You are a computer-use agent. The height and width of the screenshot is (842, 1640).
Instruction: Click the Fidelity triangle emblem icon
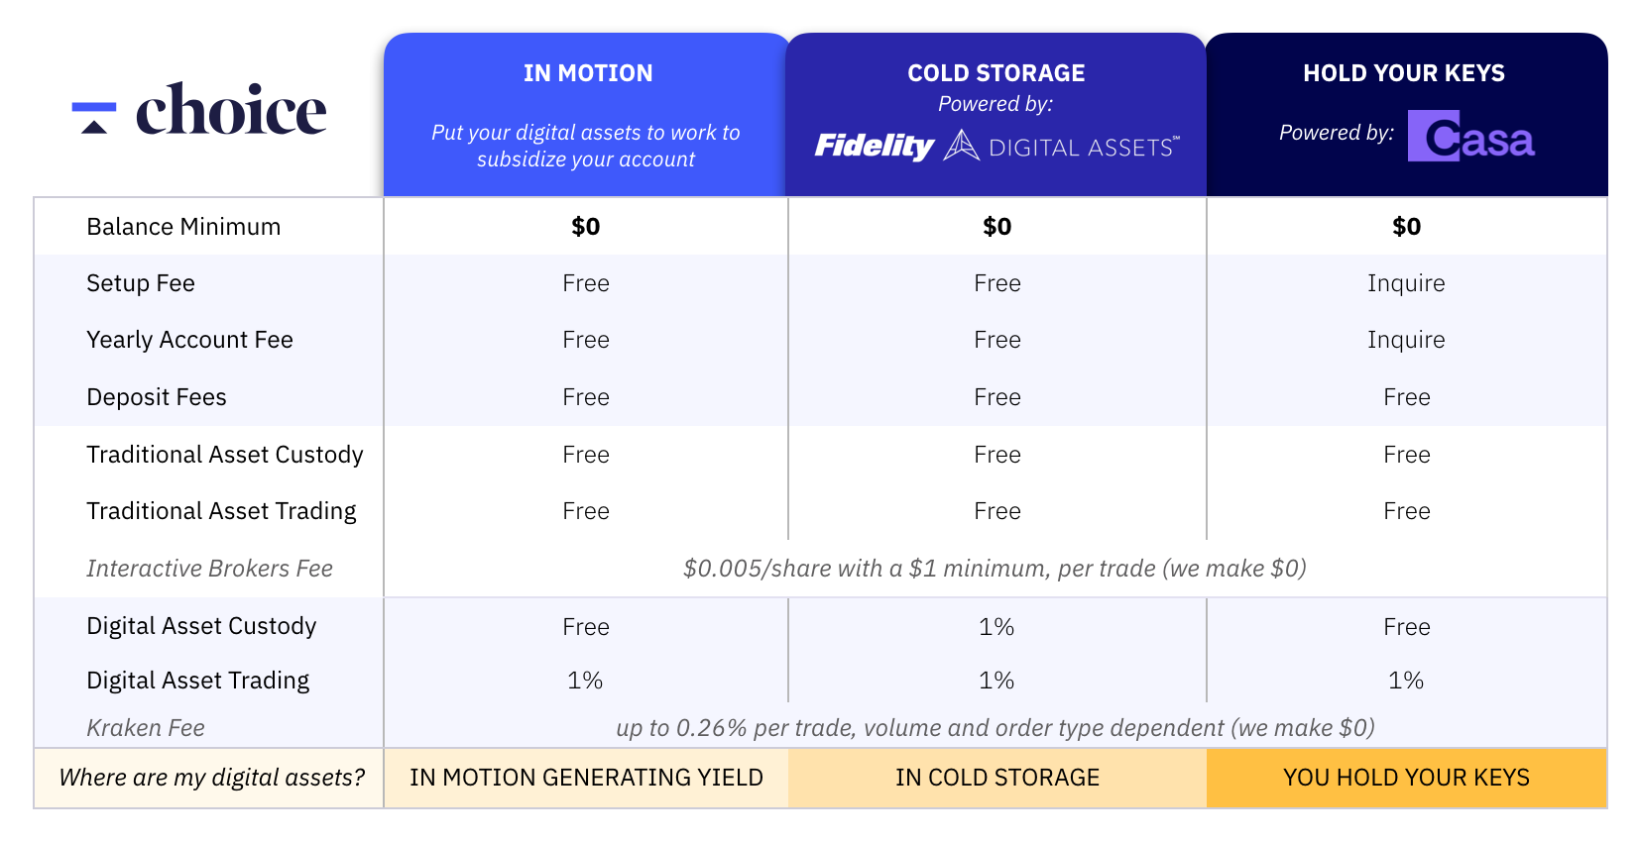[x=961, y=146]
